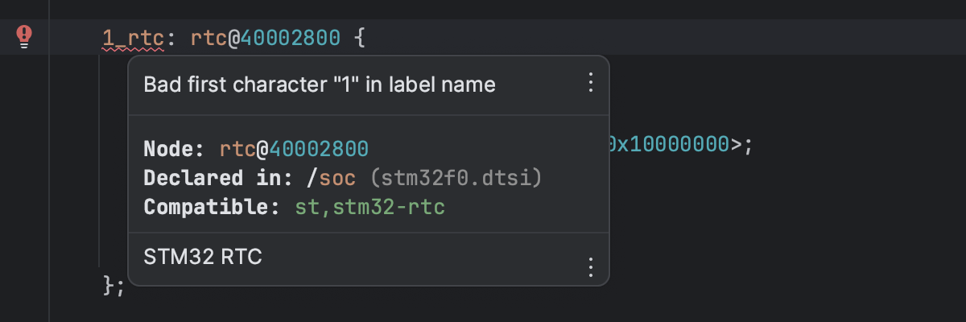Click the underlined 1_rtc label in code
Image resolution: width=966 pixels, height=322 pixels.
point(133,38)
